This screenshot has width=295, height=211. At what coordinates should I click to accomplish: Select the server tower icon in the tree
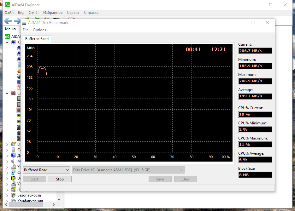(x=13, y=150)
